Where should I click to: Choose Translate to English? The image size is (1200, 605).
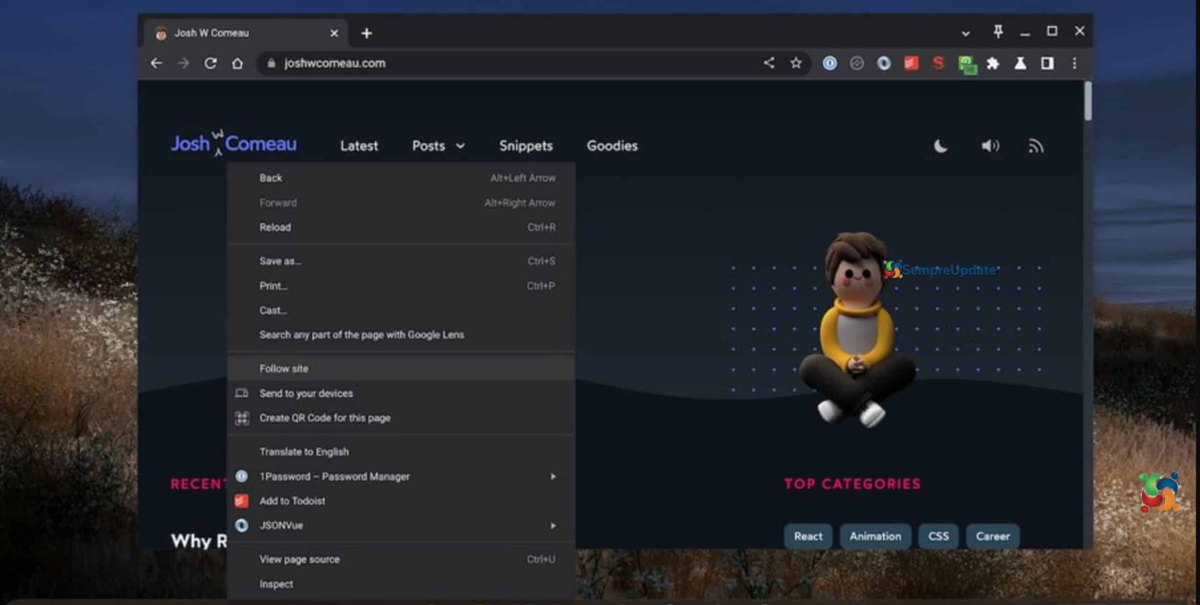click(x=400, y=452)
